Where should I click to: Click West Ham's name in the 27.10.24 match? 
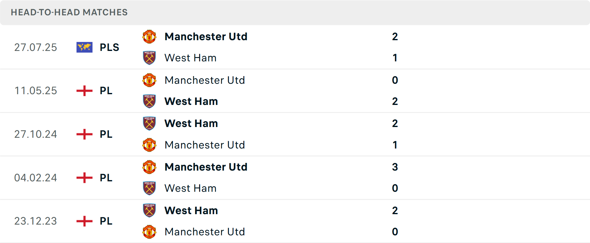point(191,123)
